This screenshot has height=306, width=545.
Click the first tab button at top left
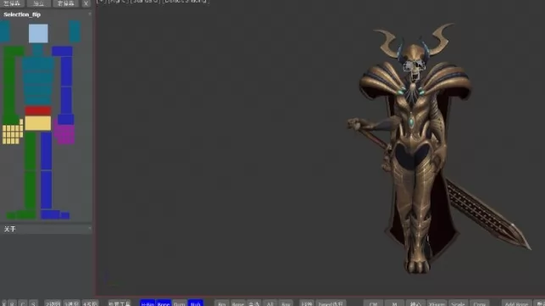tap(12, 3)
